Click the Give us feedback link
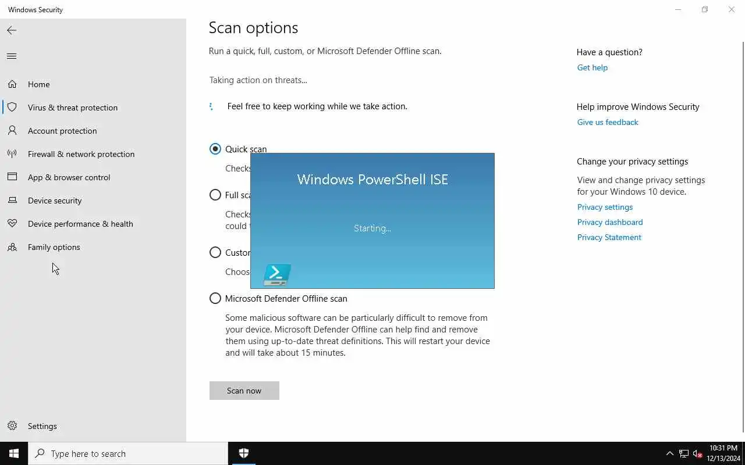 (608, 122)
